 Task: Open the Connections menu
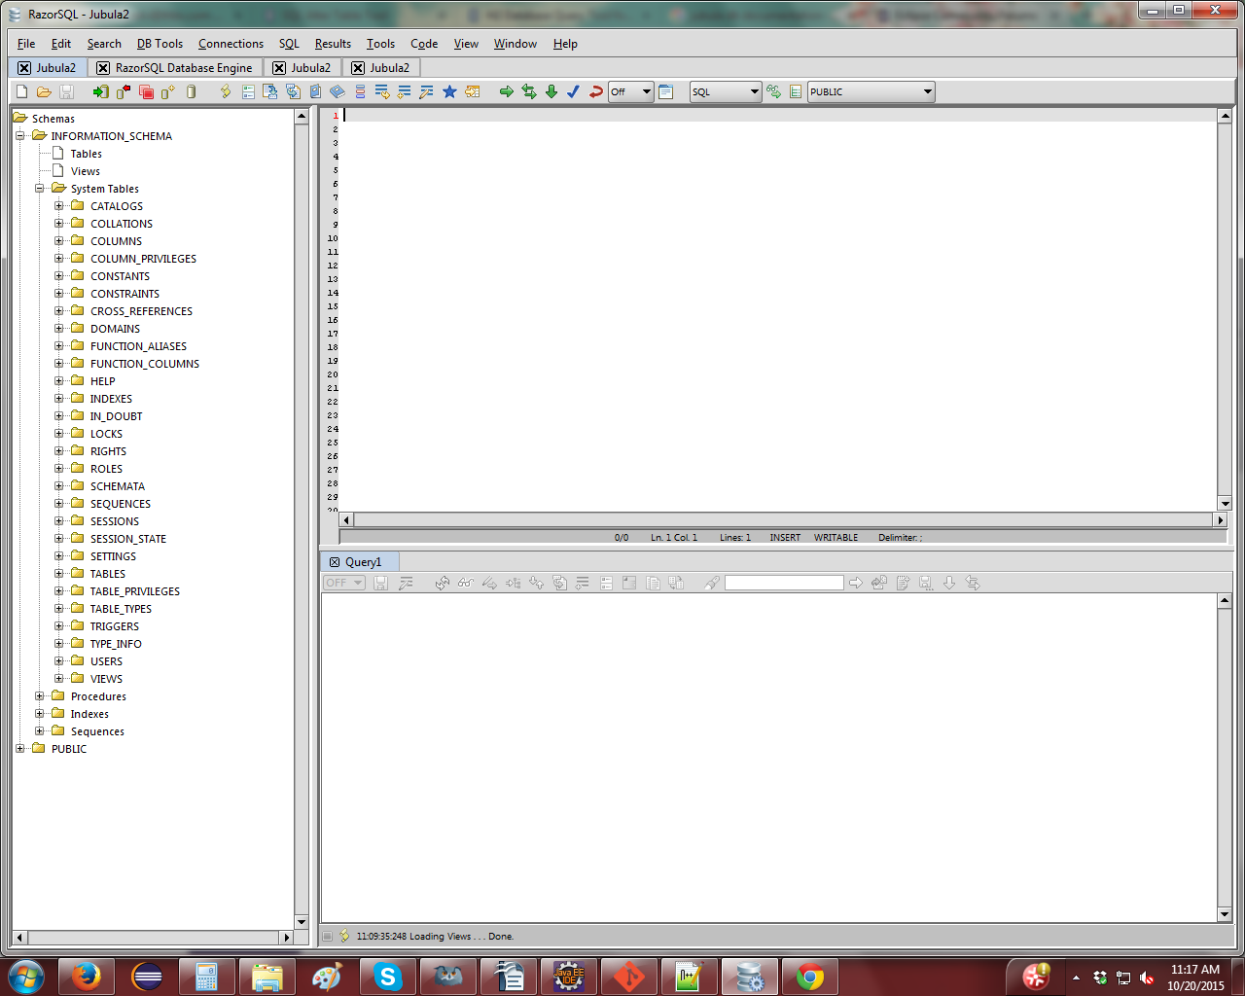pyautogui.click(x=231, y=44)
